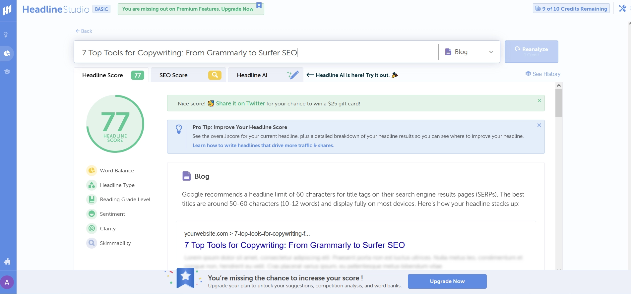Click the Blog document icon in dropdown
631x294 pixels.
pyautogui.click(x=448, y=52)
